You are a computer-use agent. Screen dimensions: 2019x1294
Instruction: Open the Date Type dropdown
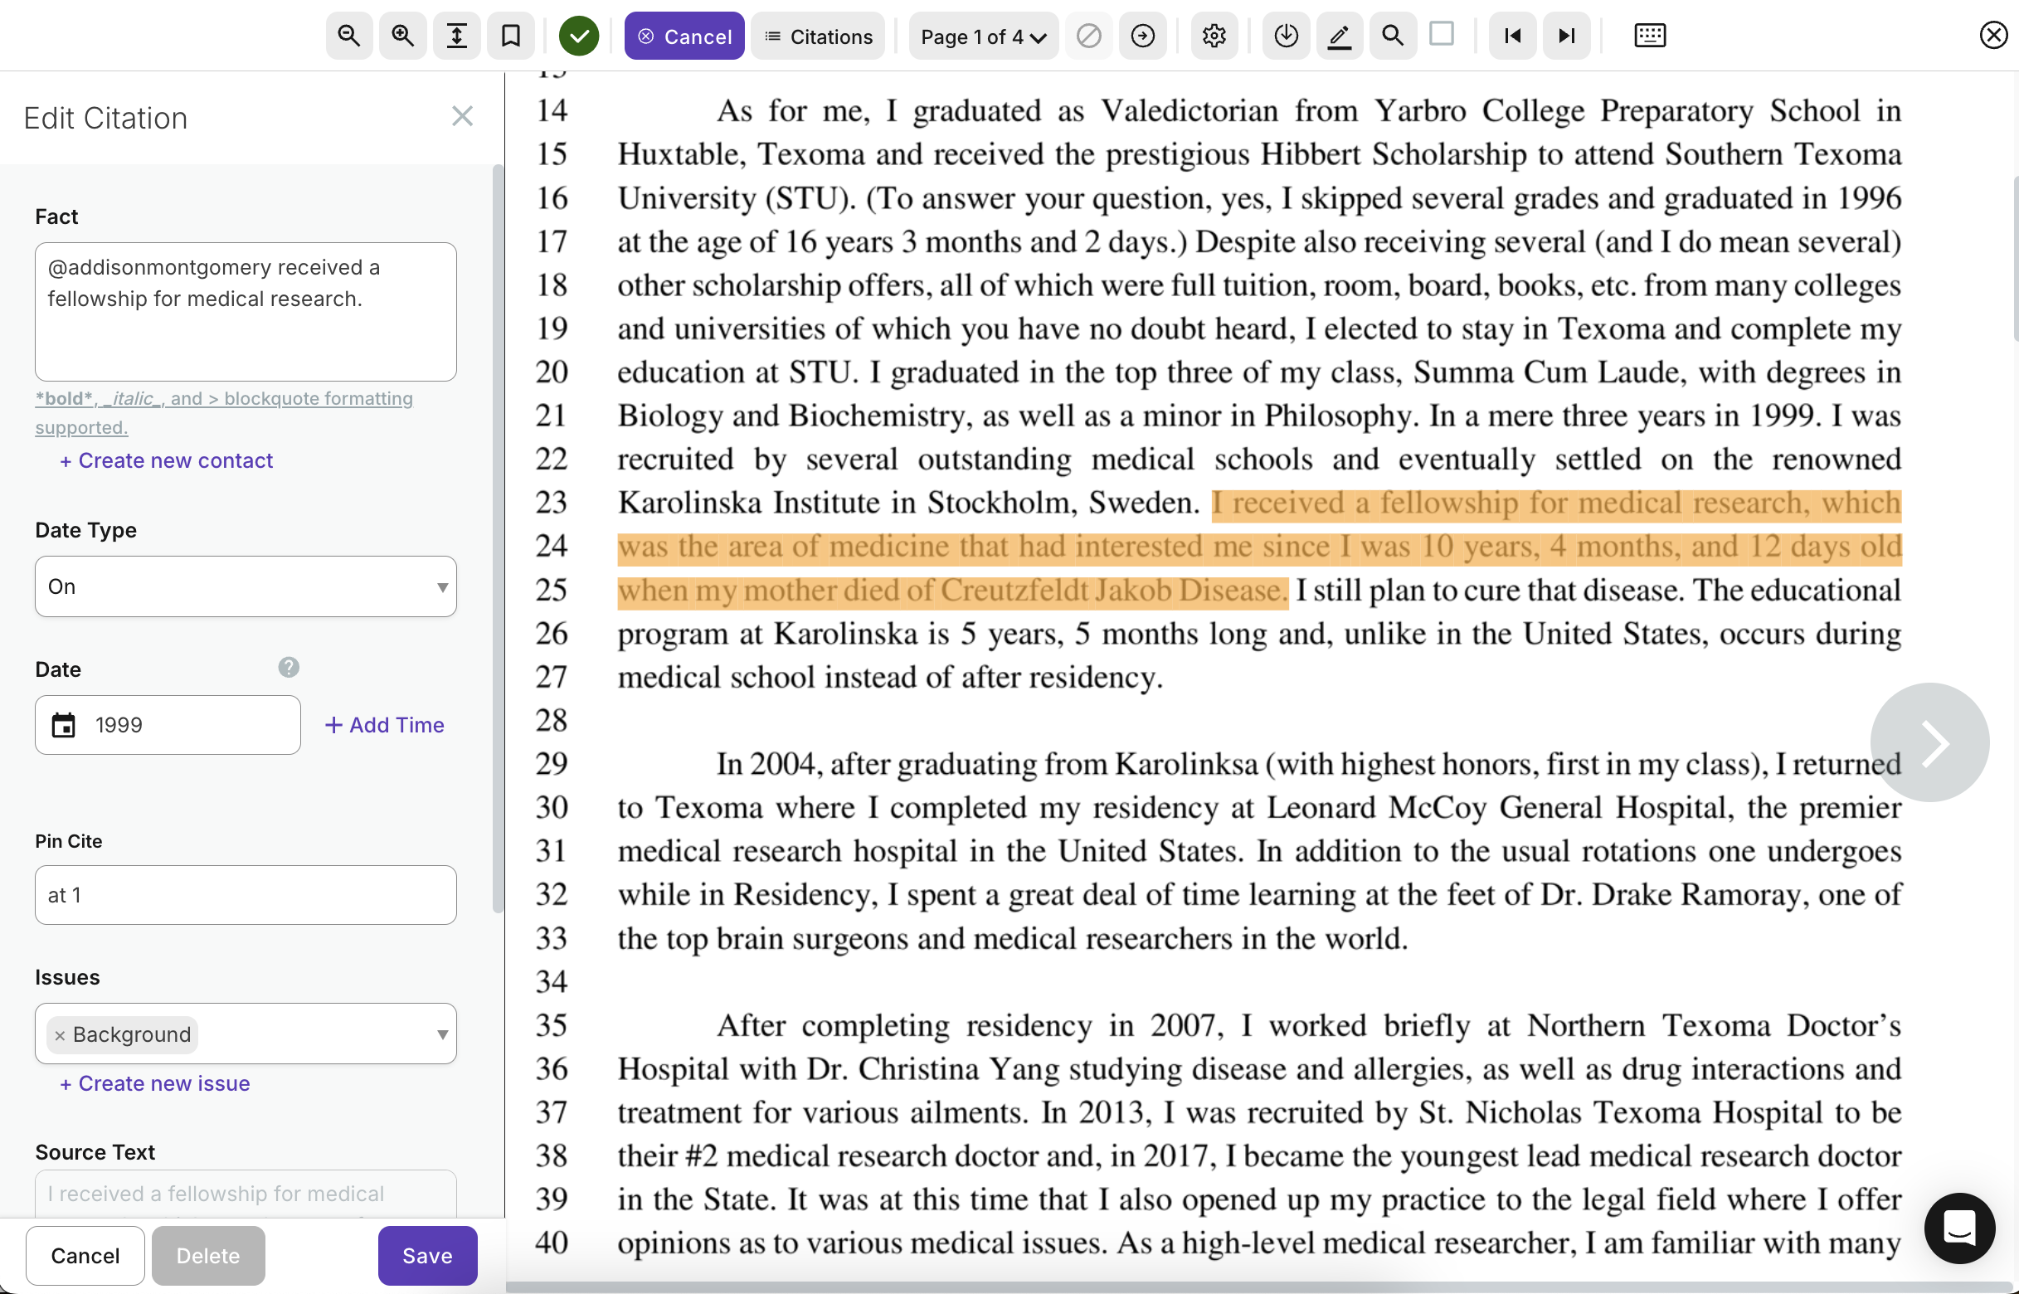pyautogui.click(x=246, y=586)
